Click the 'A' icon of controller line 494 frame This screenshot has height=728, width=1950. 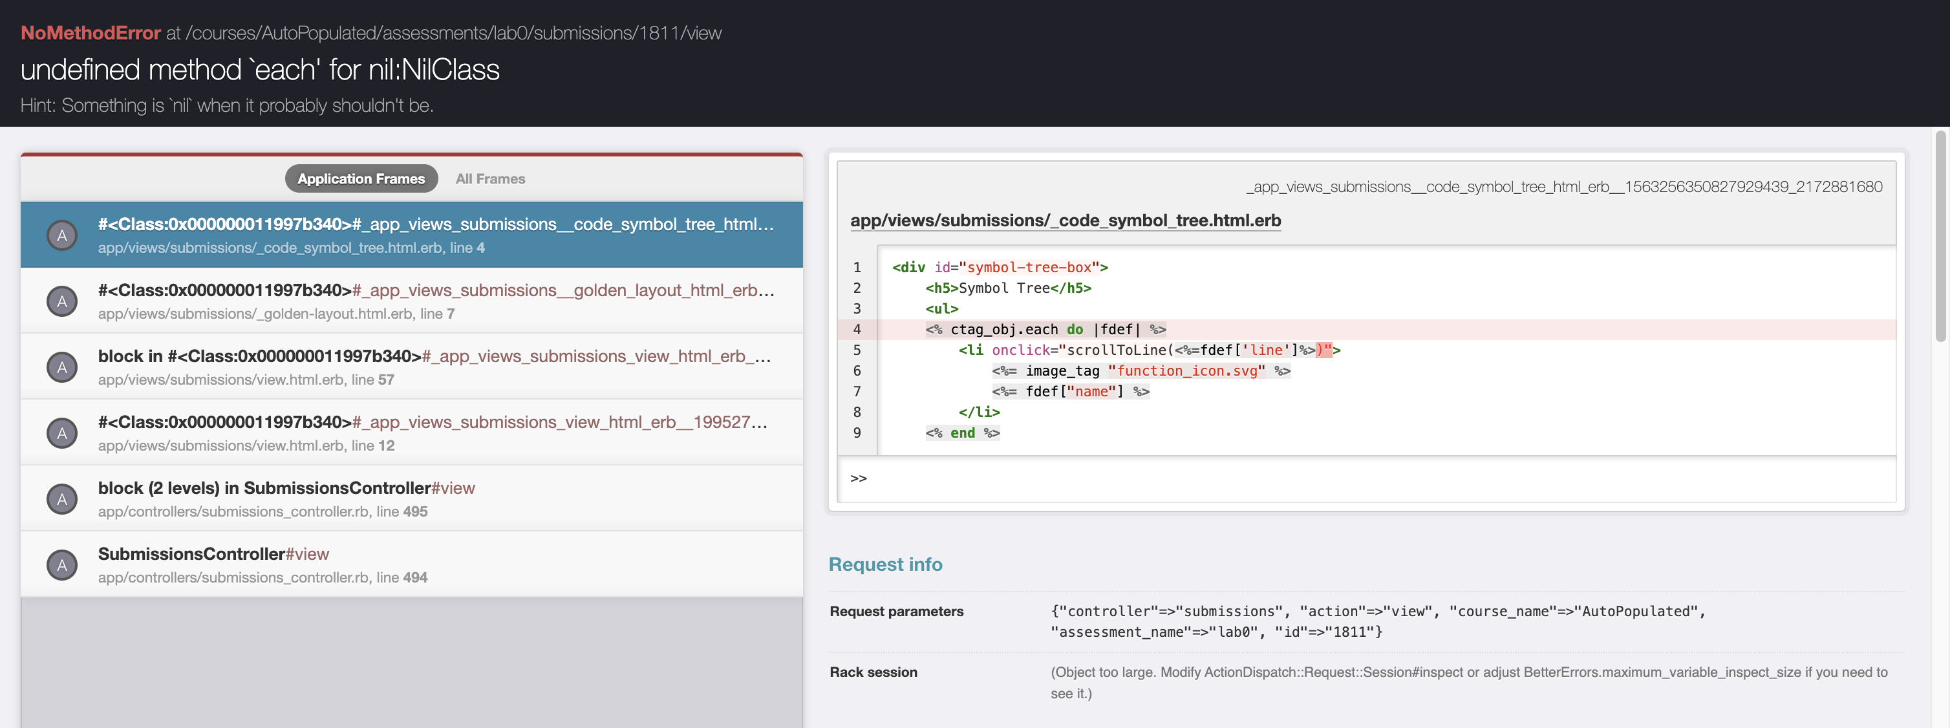coord(62,564)
